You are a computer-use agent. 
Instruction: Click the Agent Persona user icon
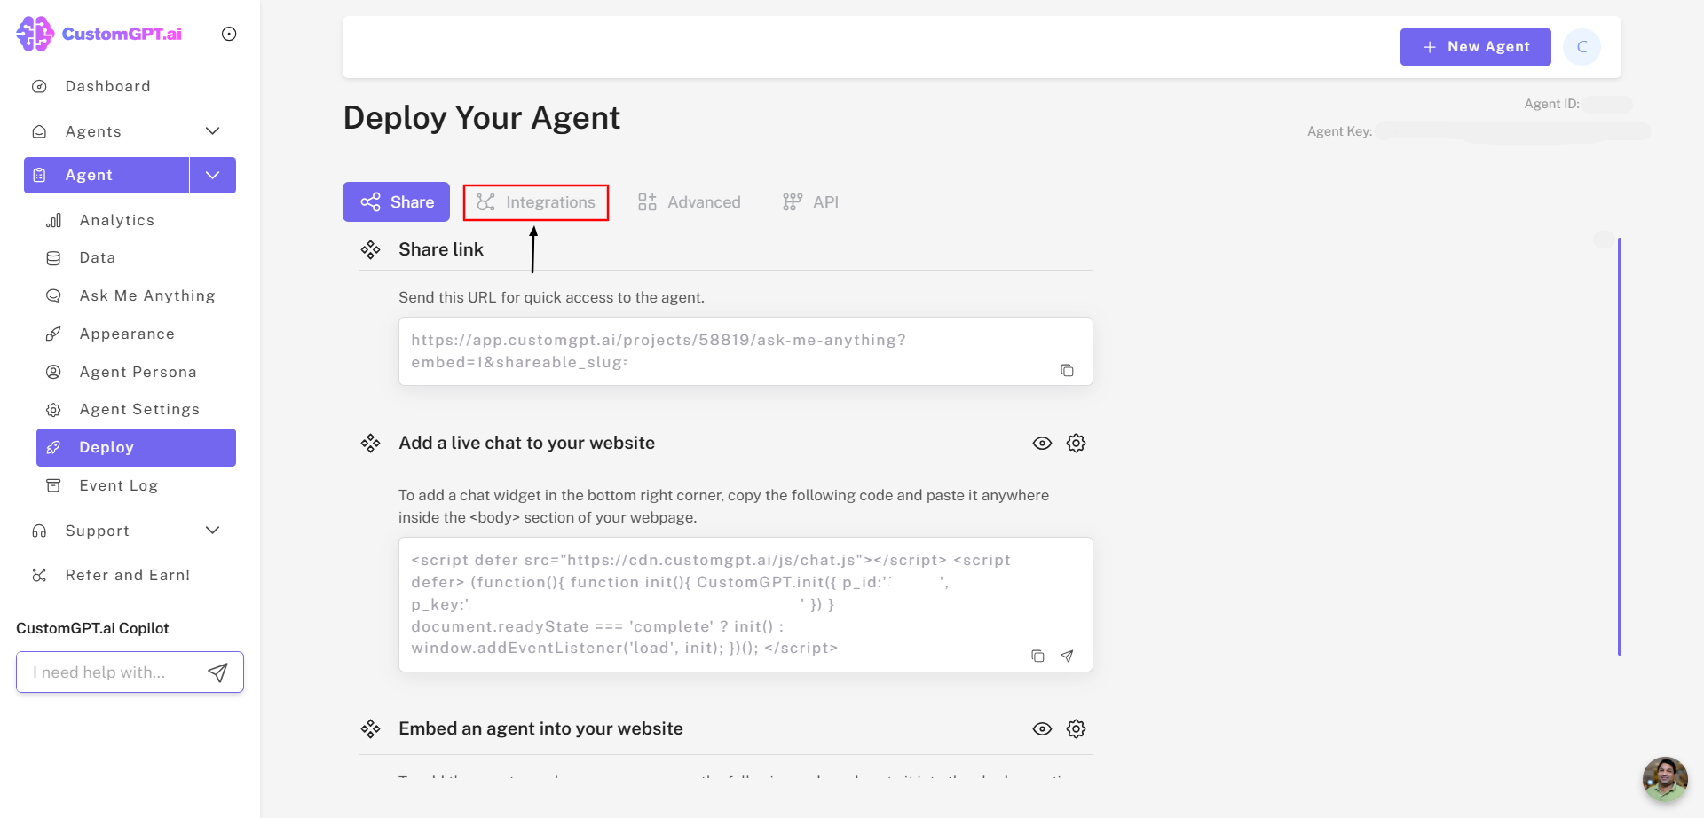coord(53,372)
